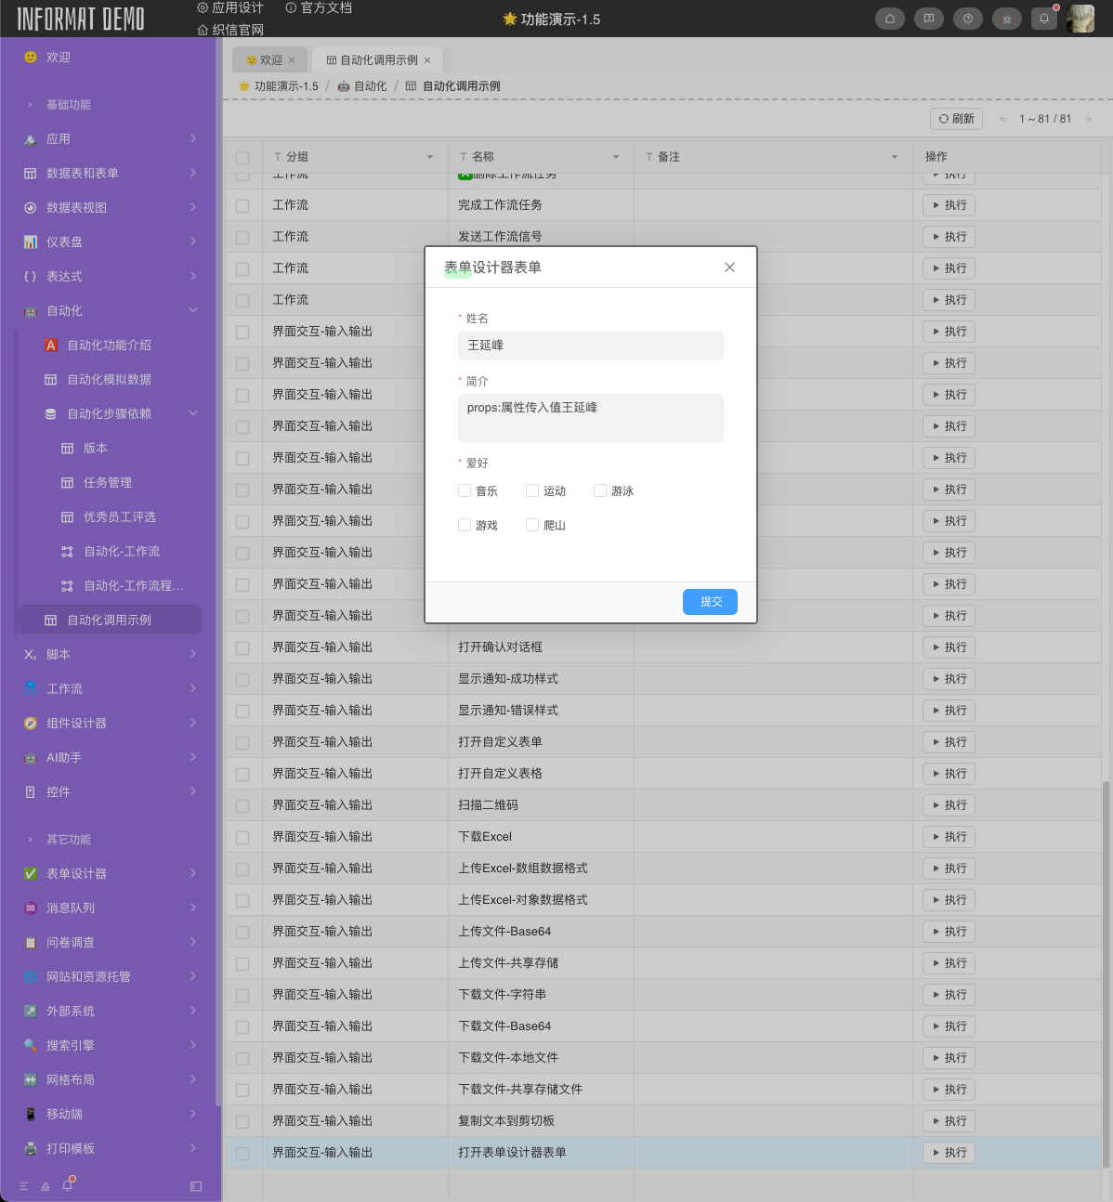The width and height of the screenshot is (1113, 1202).
Task: Open notifications via top-right bell icon
Action: pos(1043,18)
